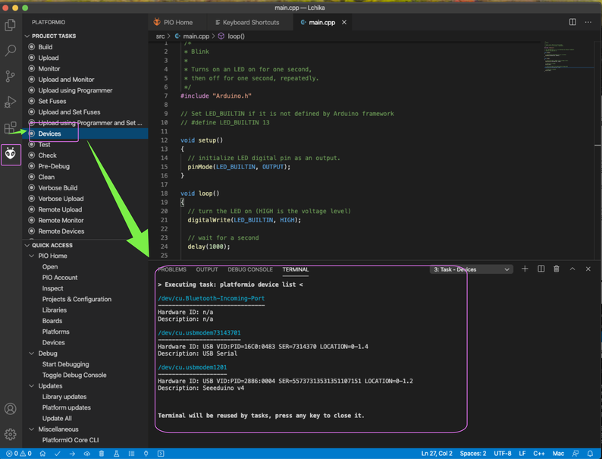The image size is (602, 459).
Task: Open the PlatformIO alien icon in activity bar
Action: coord(11,154)
